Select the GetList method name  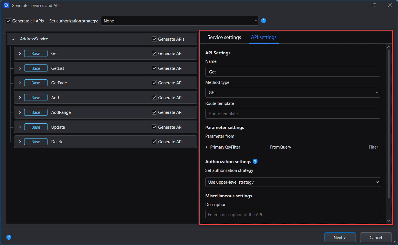(x=58, y=68)
